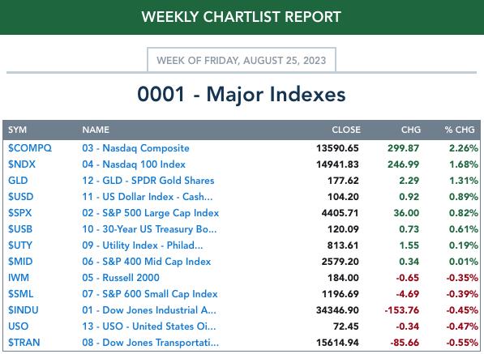Screen dimensions: 484x354
Task: Open the $COMPQ symbol link
Action: point(30,148)
